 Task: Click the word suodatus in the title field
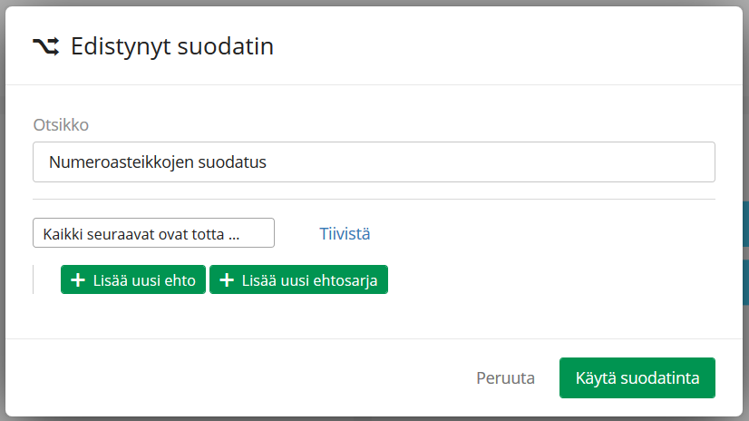coord(232,162)
